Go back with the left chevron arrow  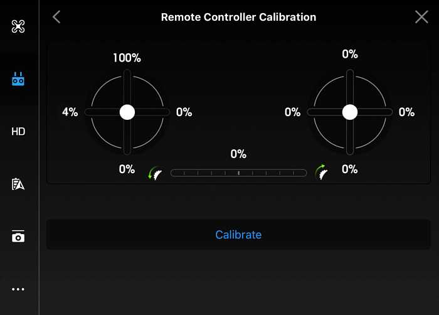[56, 17]
